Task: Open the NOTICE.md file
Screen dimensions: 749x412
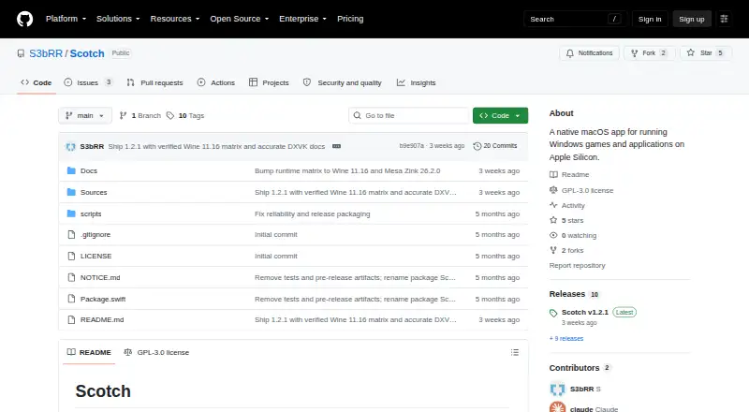Action: tap(100, 278)
